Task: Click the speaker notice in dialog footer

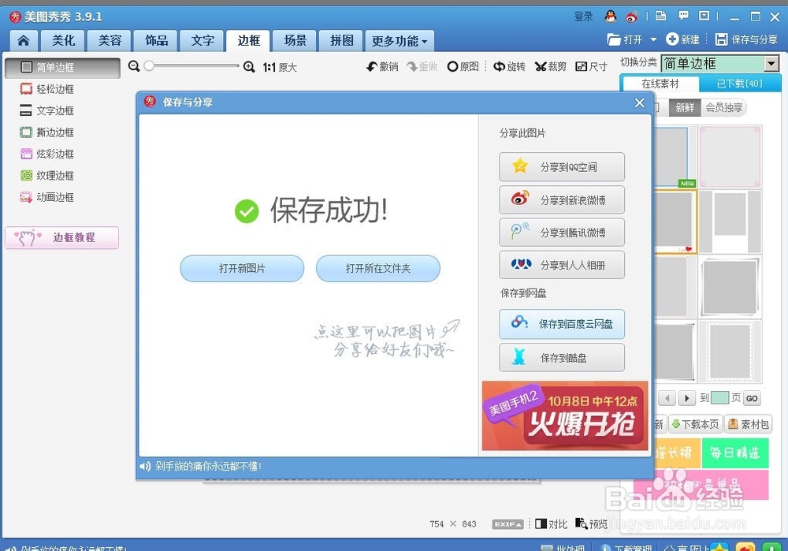Action: (200, 467)
